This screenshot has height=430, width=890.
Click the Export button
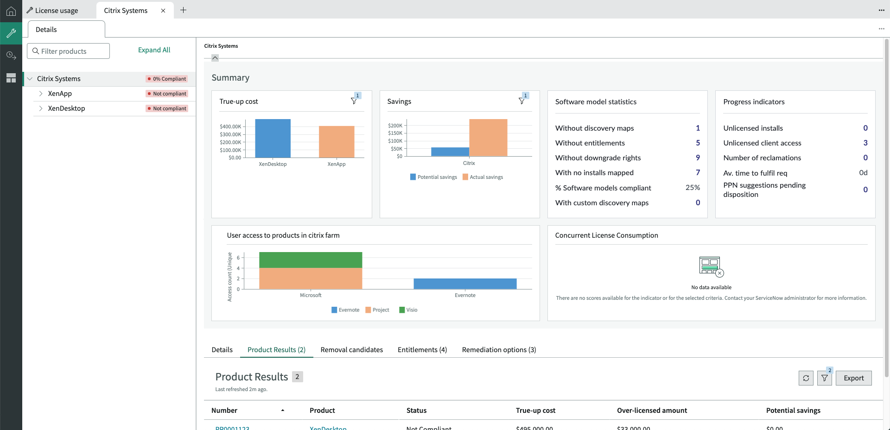(853, 378)
